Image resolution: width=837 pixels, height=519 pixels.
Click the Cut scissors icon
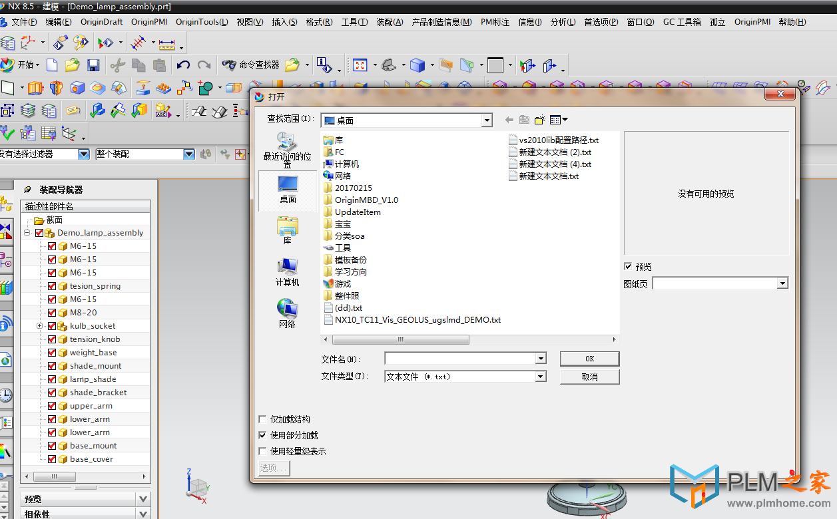(117, 65)
